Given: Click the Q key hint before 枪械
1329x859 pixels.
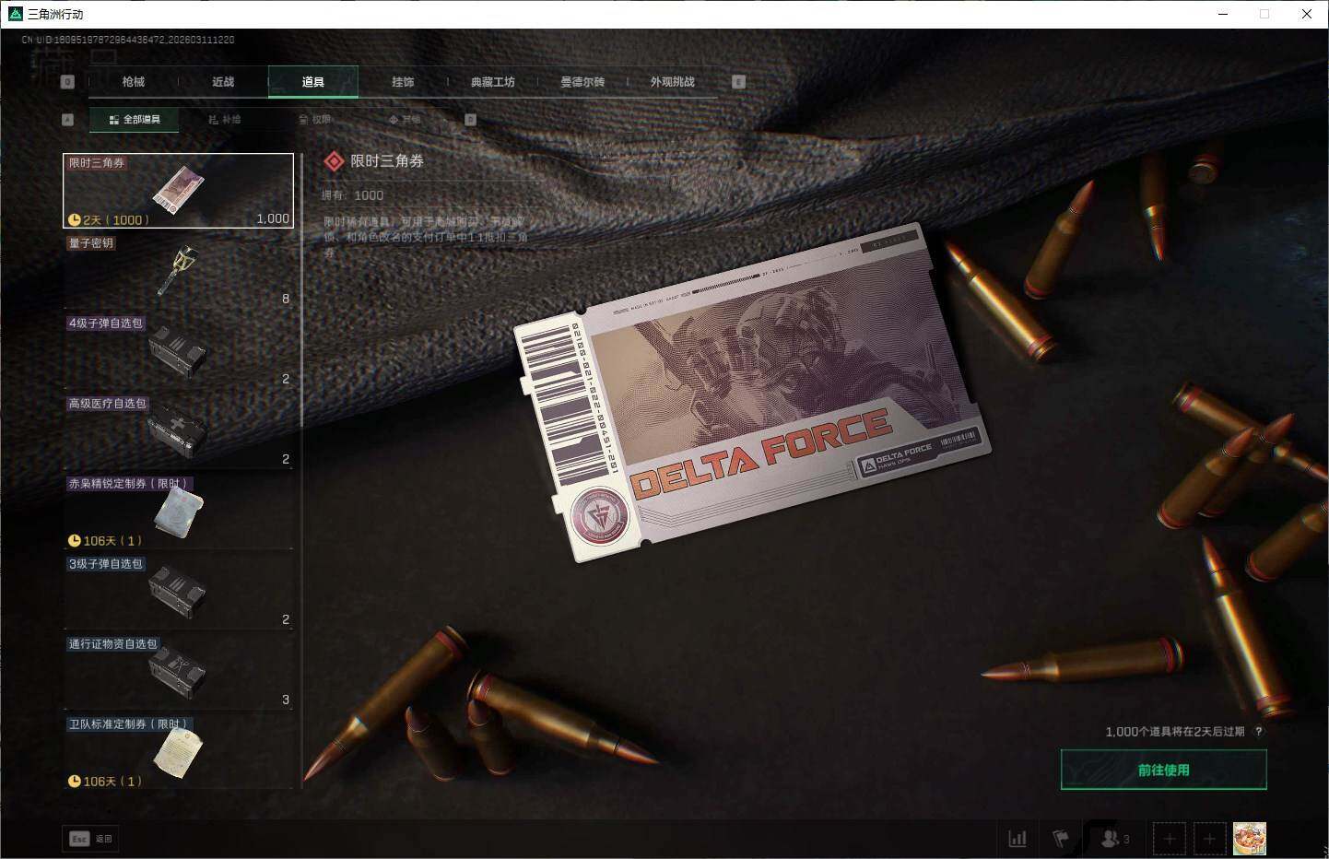Looking at the screenshot, I should pyautogui.click(x=67, y=82).
